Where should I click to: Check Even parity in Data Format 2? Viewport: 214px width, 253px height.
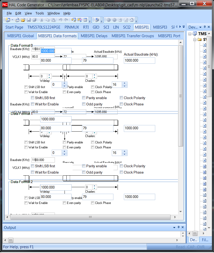point(65,203)
